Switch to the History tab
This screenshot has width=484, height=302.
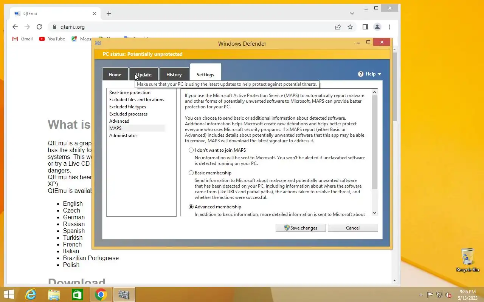pyautogui.click(x=174, y=74)
